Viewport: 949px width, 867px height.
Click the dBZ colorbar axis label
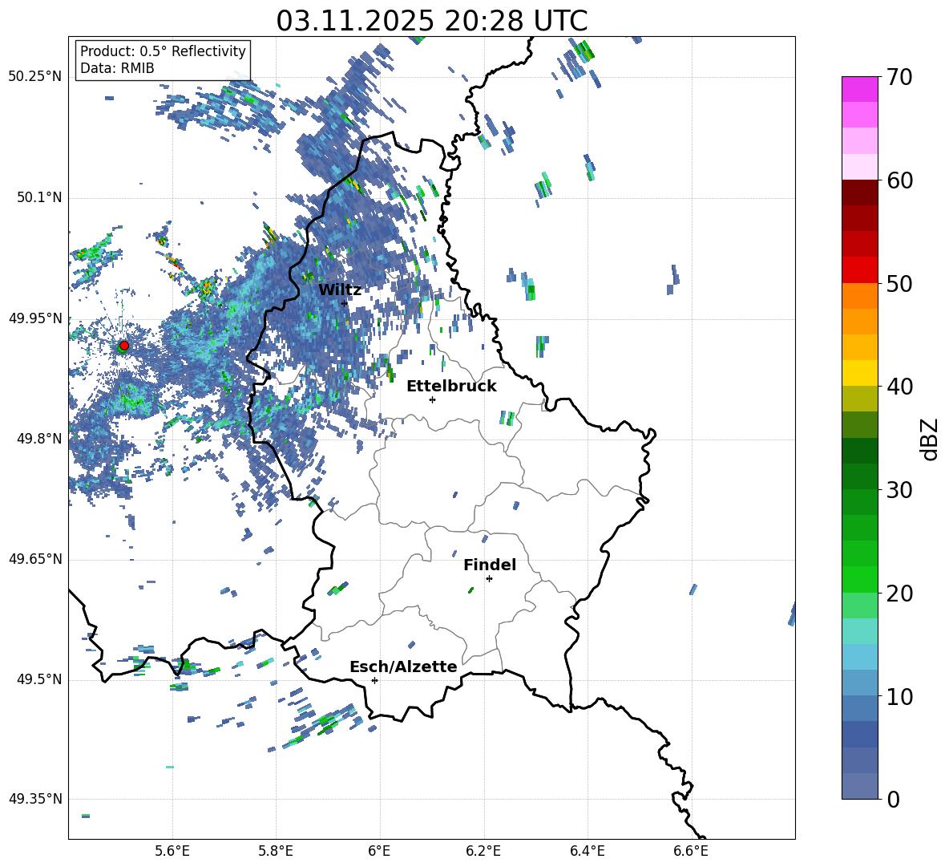point(931,439)
